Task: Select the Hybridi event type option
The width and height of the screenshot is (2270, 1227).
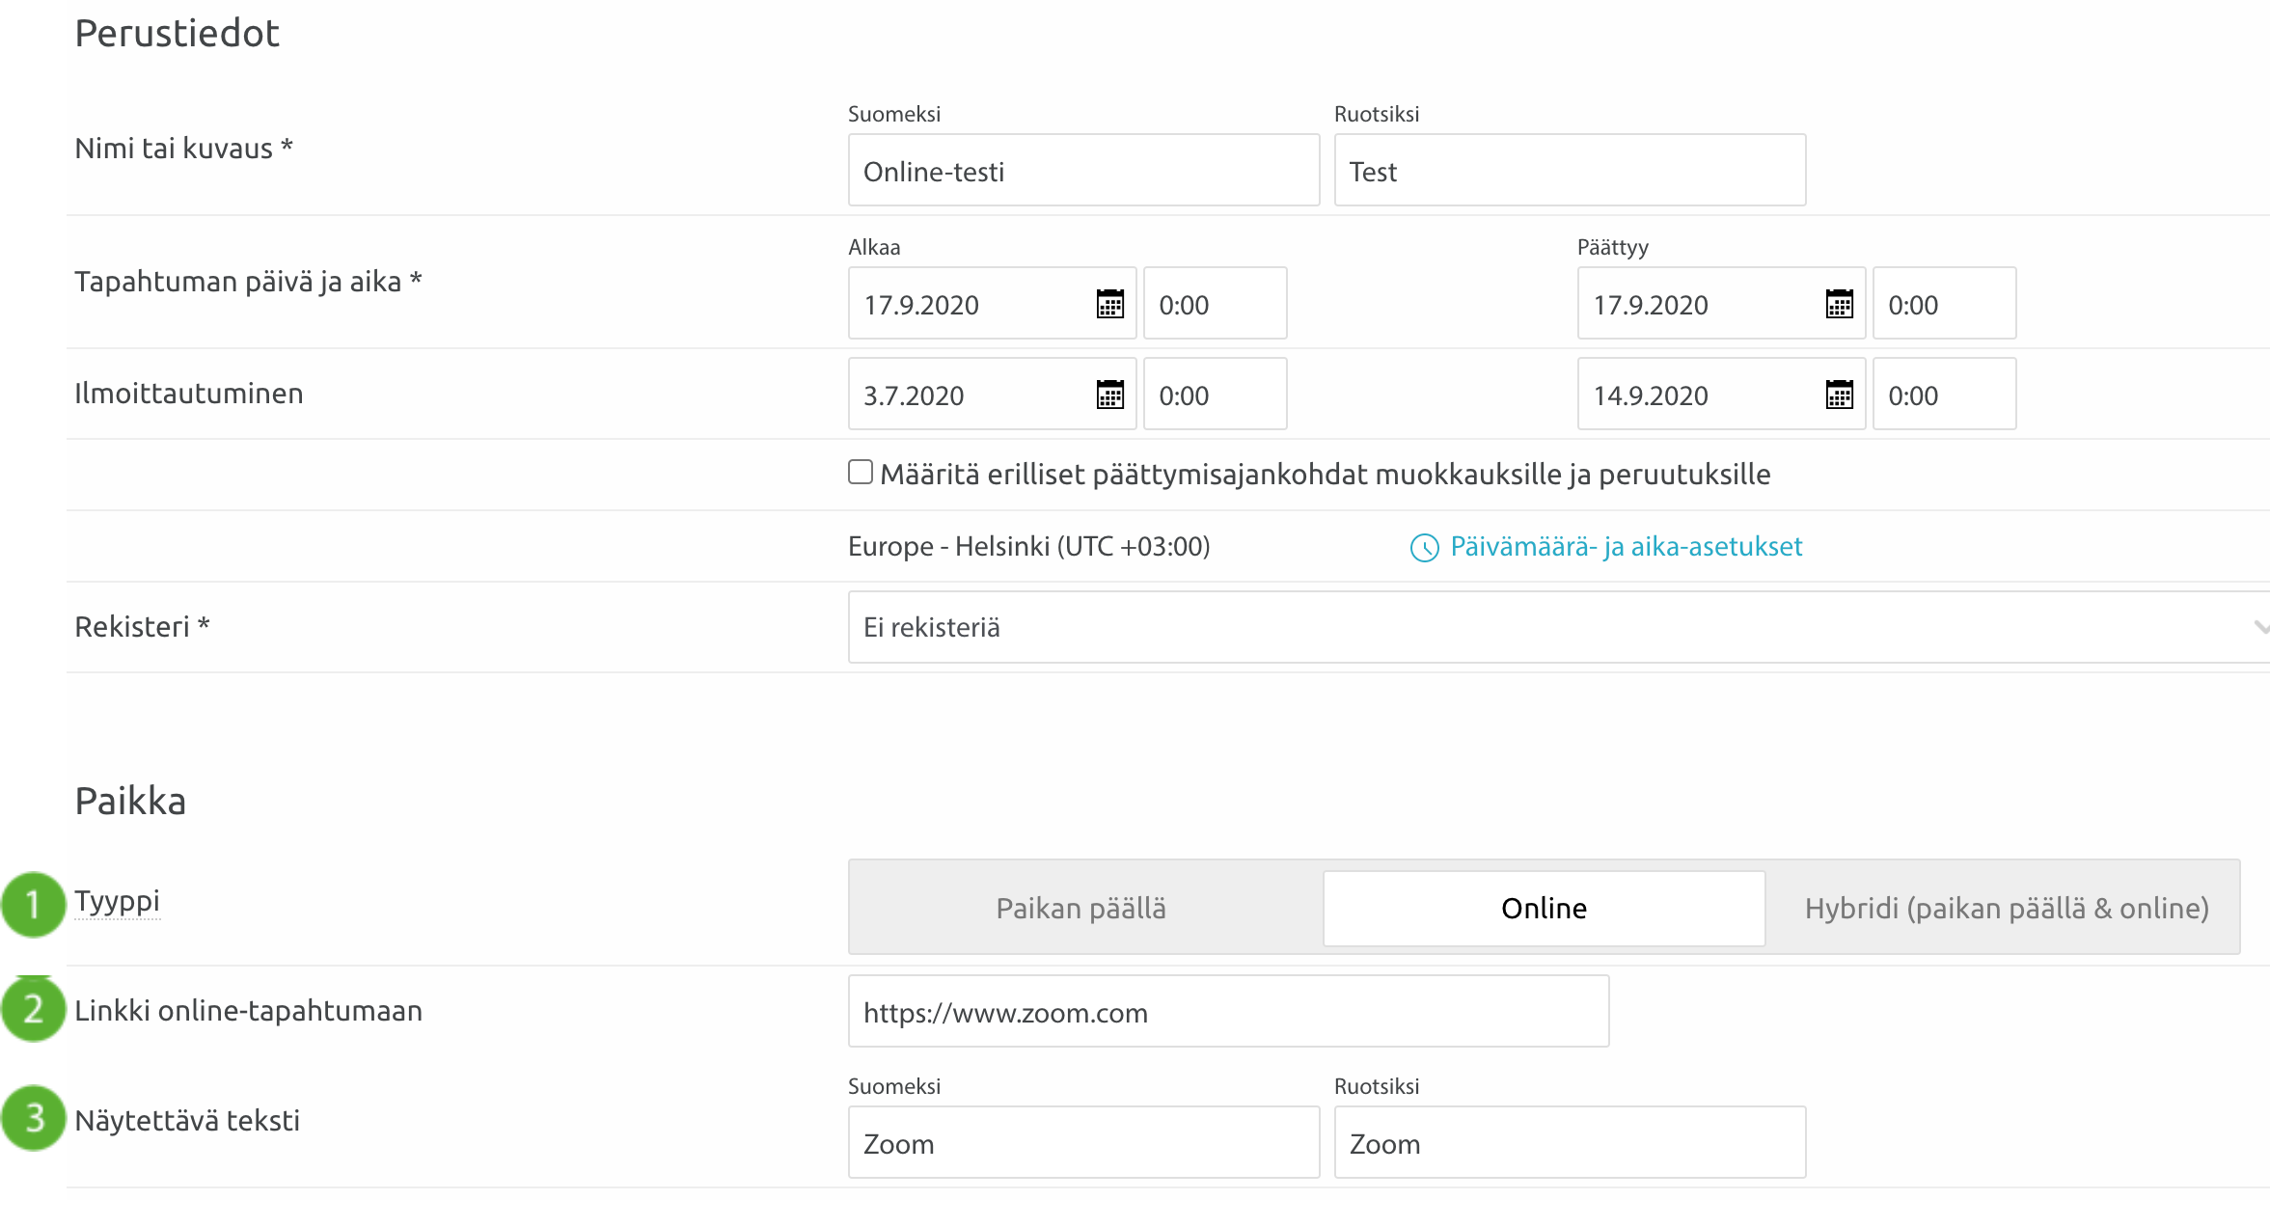Action: [2007, 908]
